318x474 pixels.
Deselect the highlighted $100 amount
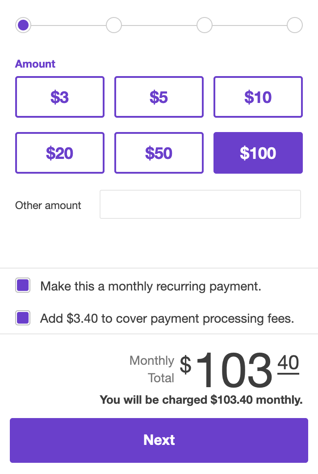[x=258, y=153]
